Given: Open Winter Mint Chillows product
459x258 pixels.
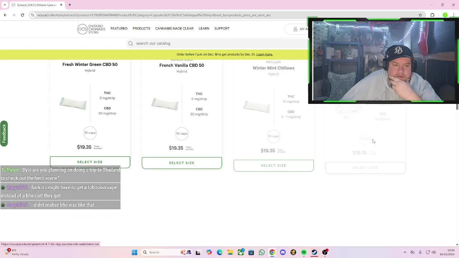Looking at the screenshot, I should click(x=274, y=68).
